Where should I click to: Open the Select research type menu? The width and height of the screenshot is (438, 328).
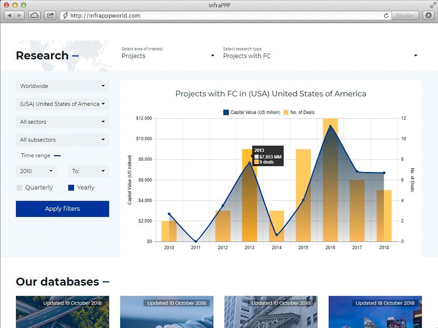click(x=320, y=56)
